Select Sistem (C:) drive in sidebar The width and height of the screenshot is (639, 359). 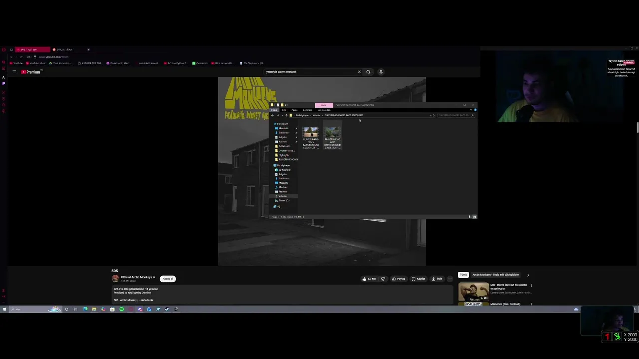coord(282,201)
